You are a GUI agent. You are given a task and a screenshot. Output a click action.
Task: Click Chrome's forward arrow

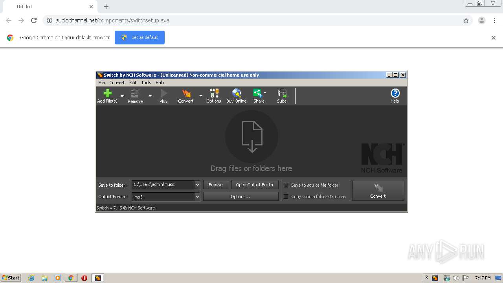point(21,20)
